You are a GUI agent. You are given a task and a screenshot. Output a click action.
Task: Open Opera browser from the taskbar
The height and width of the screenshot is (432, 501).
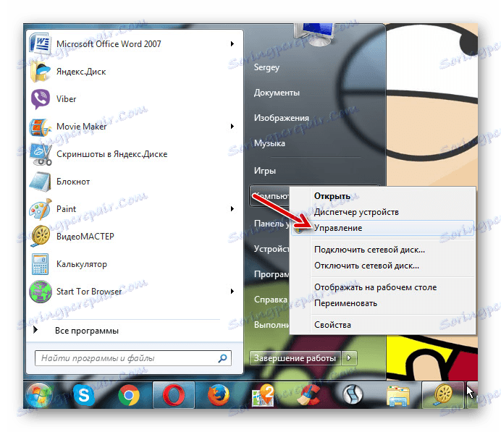(x=174, y=395)
